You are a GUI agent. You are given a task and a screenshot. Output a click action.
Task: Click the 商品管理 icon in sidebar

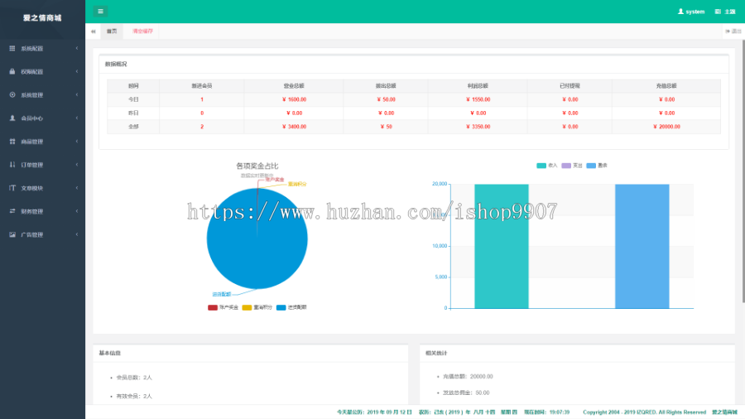click(x=12, y=142)
